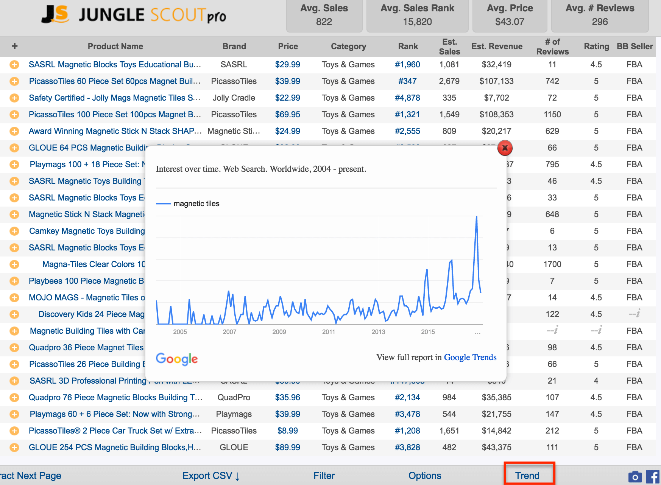
Task: Expand the Jolly Mags row
Action: (14, 98)
